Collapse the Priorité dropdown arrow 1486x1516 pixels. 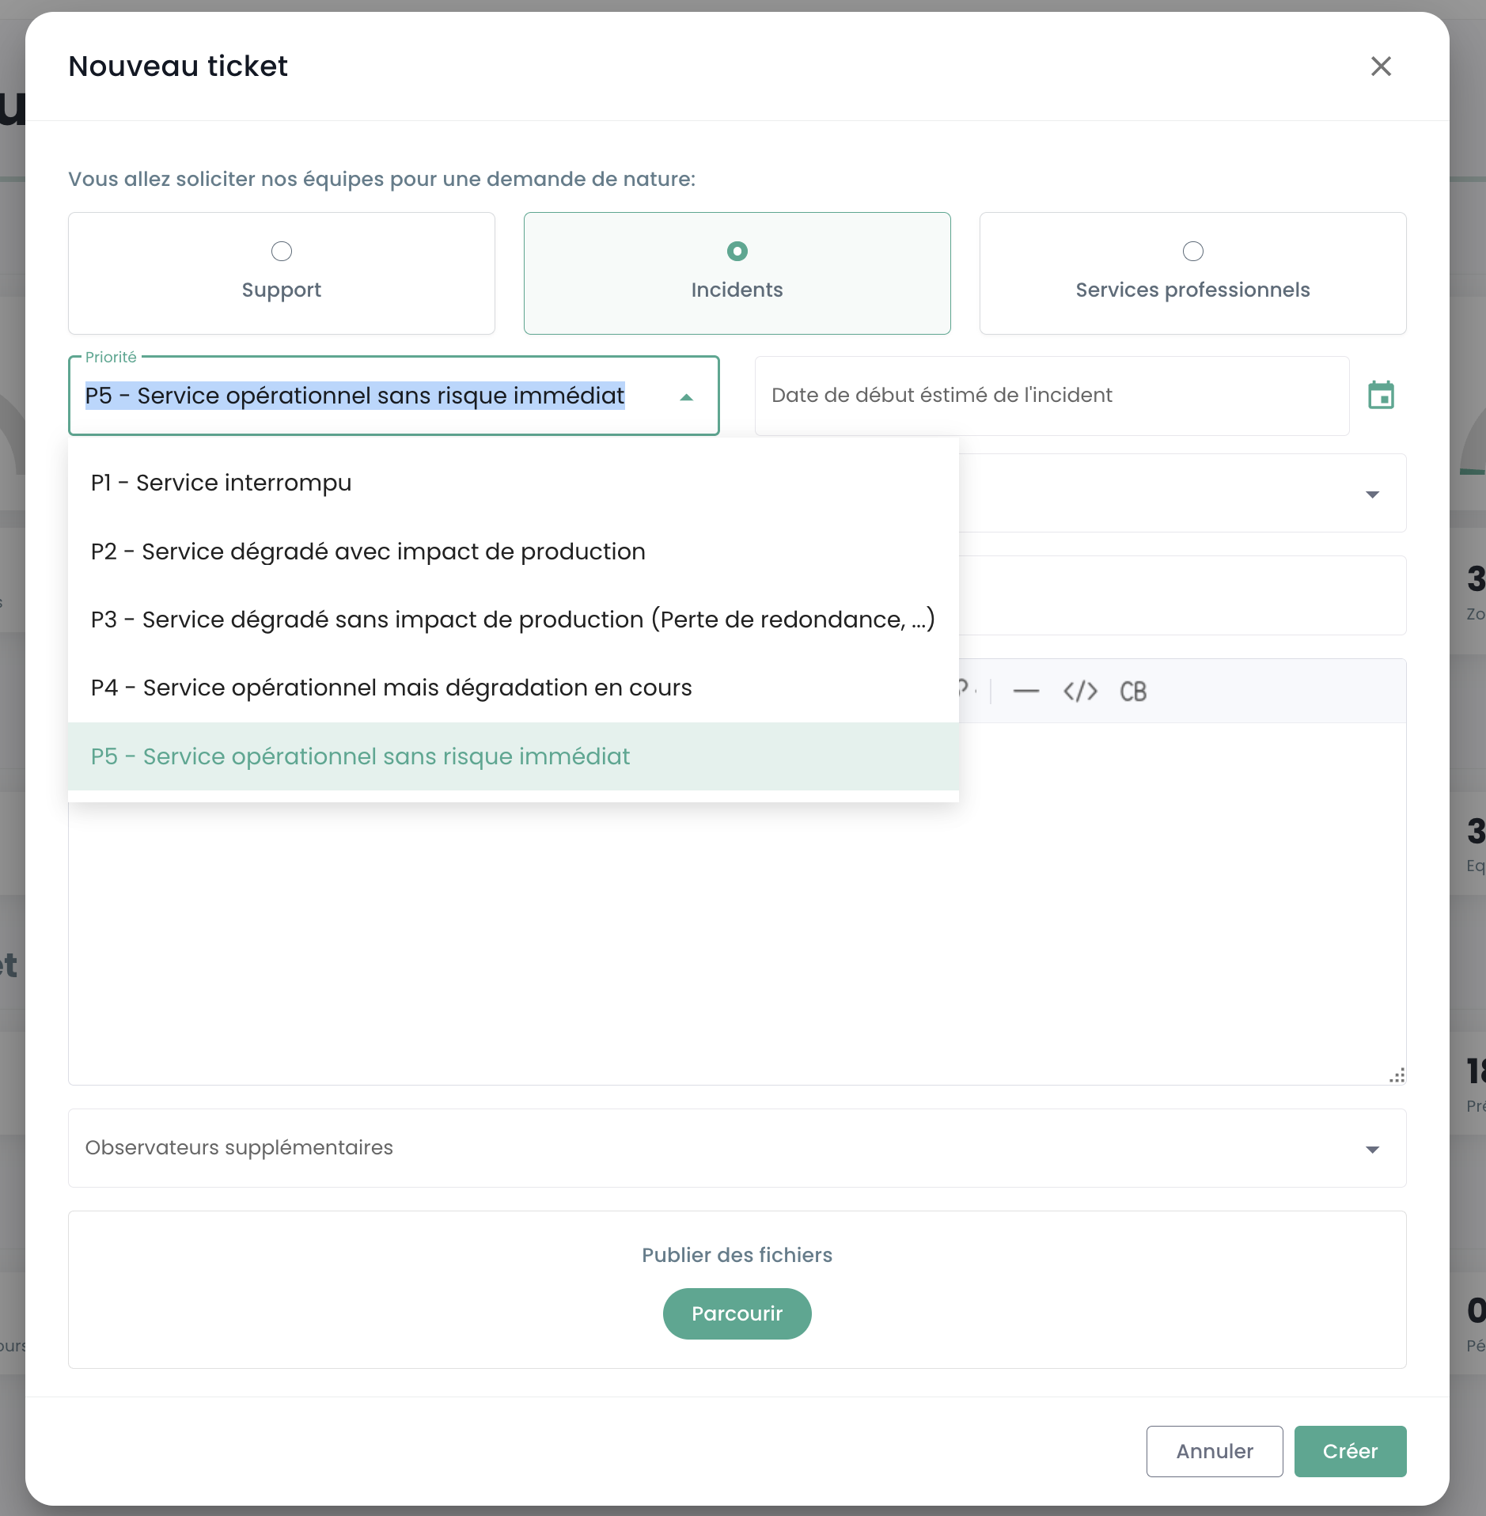tap(686, 397)
